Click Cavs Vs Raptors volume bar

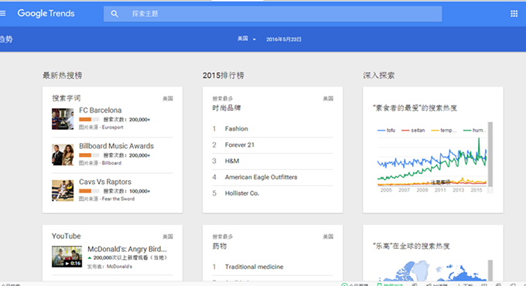[89, 191]
